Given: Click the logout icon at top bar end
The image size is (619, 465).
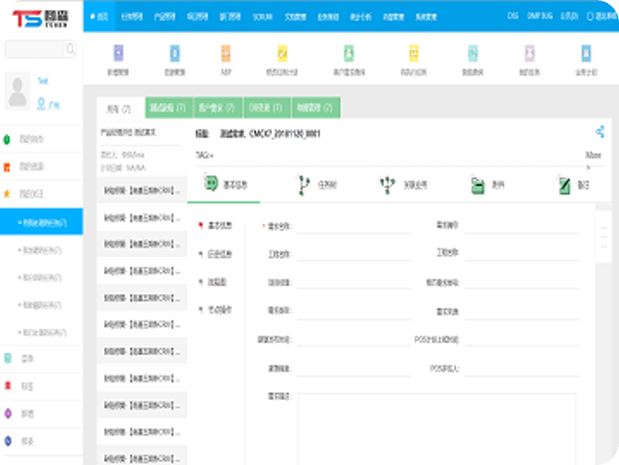Looking at the screenshot, I should [x=590, y=16].
